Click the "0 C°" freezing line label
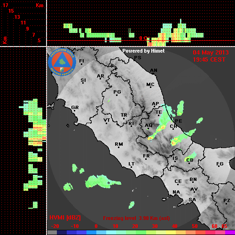Image resolution: width=235 pixels, height=235 pixels. click(x=144, y=38)
